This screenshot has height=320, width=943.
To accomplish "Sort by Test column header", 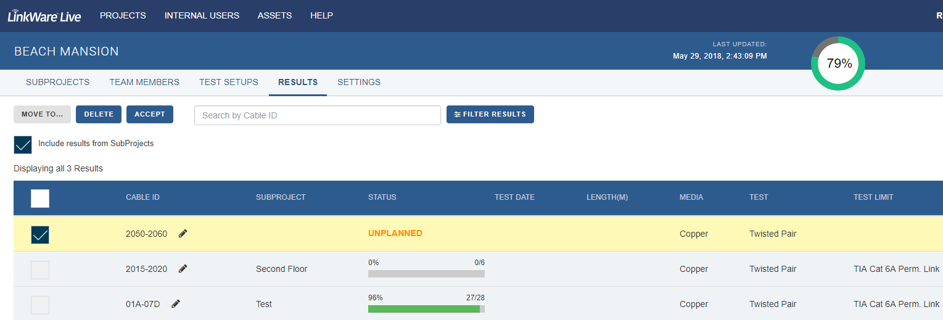I will 759,197.
